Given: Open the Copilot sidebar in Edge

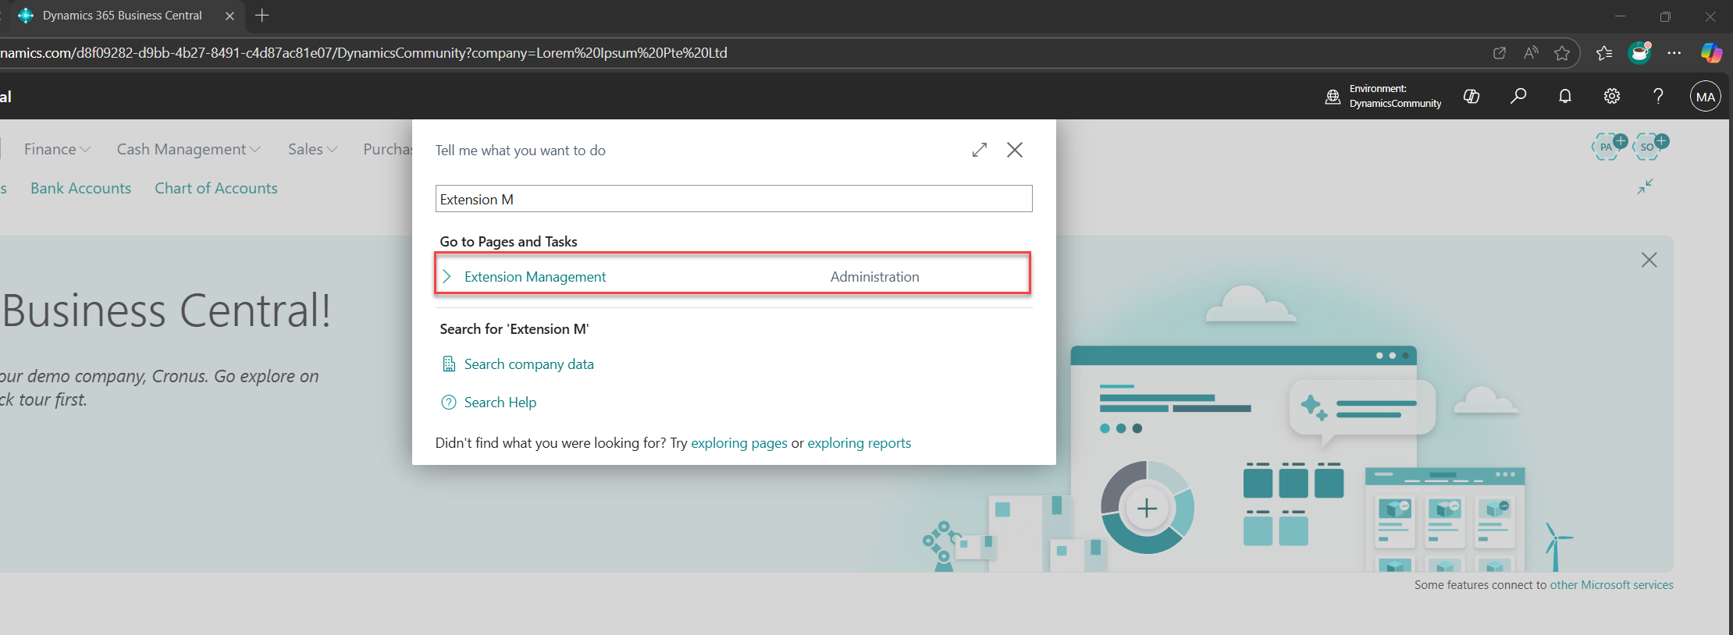Looking at the screenshot, I should pos(1711,53).
